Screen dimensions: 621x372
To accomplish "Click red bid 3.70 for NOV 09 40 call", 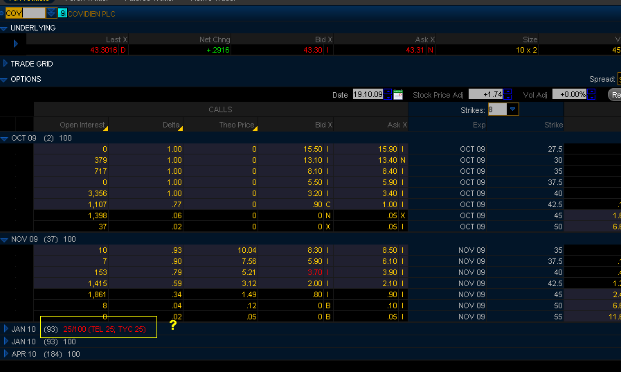I will tap(315, 272).
